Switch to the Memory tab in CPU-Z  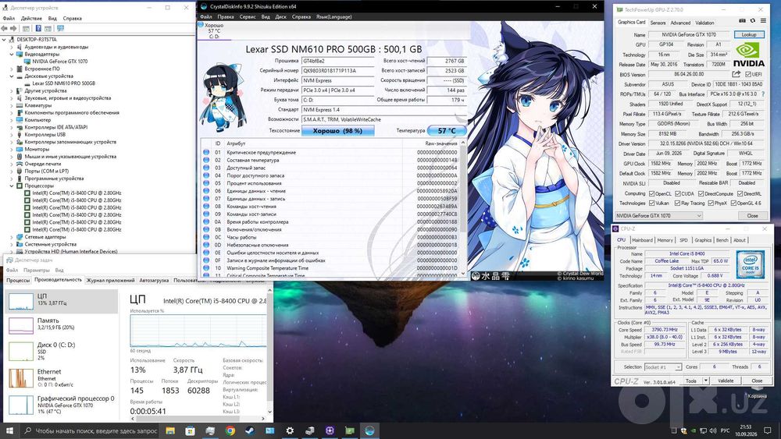(665, 240)
